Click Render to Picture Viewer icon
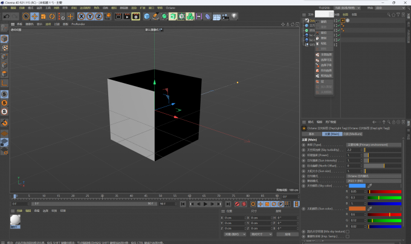This screenshot has height=244, width=411. click(127, 16)
